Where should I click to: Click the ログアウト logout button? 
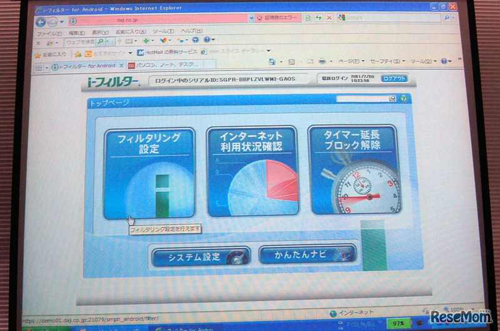tap(394, 78)
